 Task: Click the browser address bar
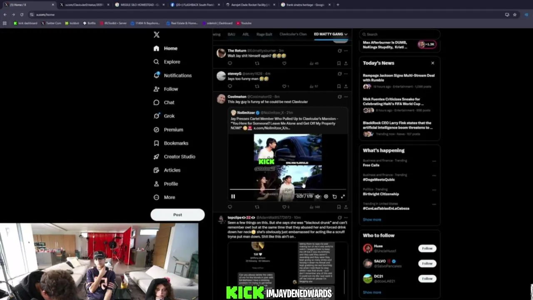[266, 15]
